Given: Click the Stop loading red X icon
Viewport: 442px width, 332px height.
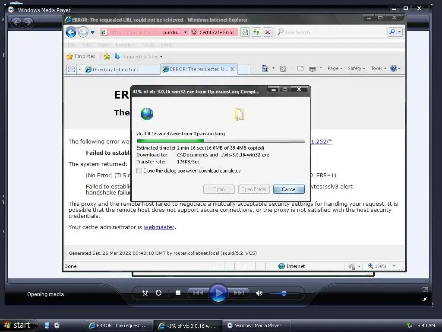Looking at the screenshot, I should click(268, 32).
